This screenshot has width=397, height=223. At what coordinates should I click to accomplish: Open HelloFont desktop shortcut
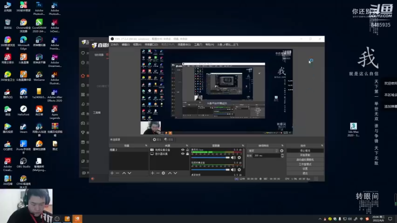23,111
